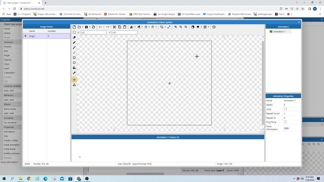Screen dimensions: 324x182
Task: Click the Y coordinate input field
Action: point(125,32)
